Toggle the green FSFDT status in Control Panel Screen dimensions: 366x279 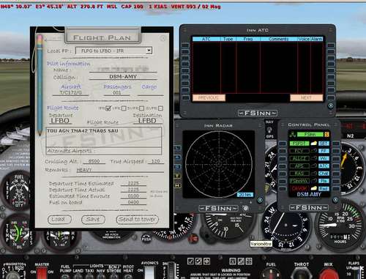pos(299,144)
